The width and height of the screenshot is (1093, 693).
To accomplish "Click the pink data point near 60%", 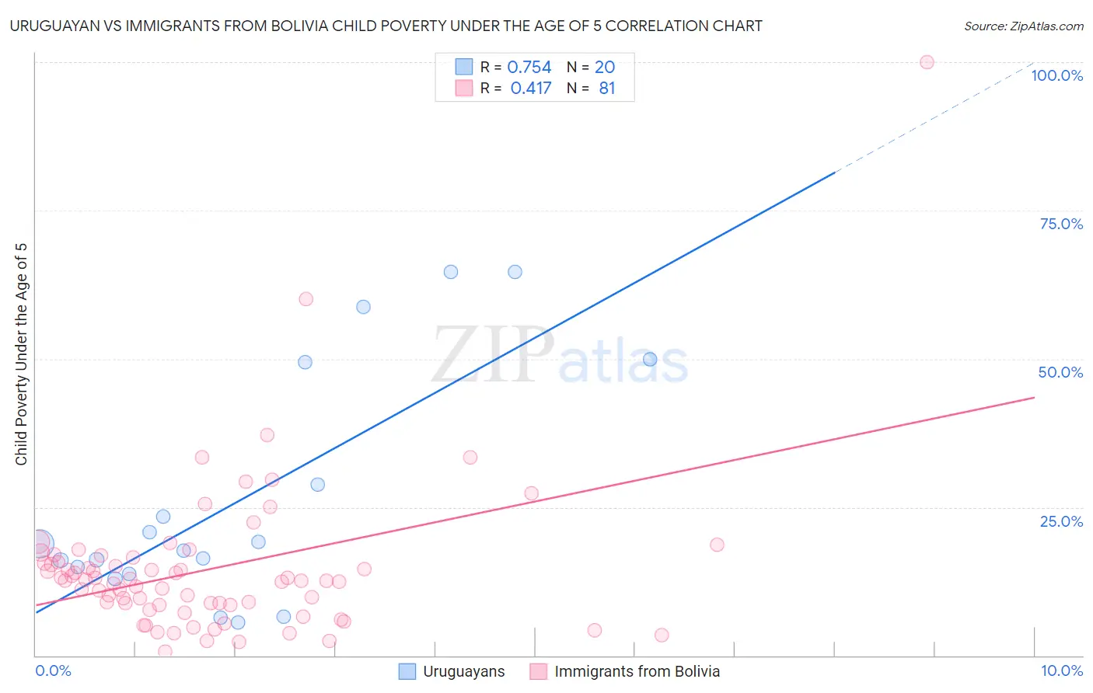I will click(x=306, y=299).
